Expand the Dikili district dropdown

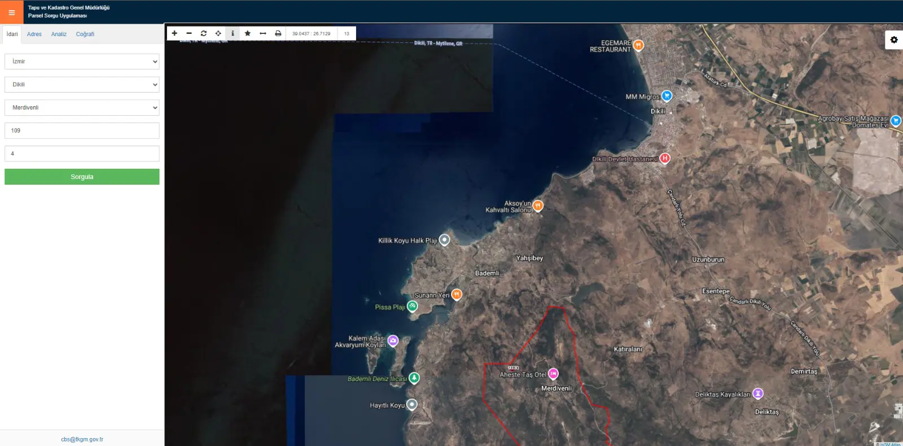click(82, 85)
